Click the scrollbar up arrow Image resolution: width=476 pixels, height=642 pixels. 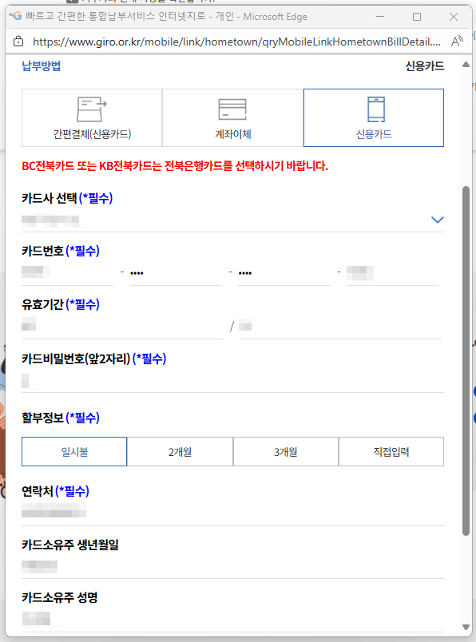tap(466, 65)
